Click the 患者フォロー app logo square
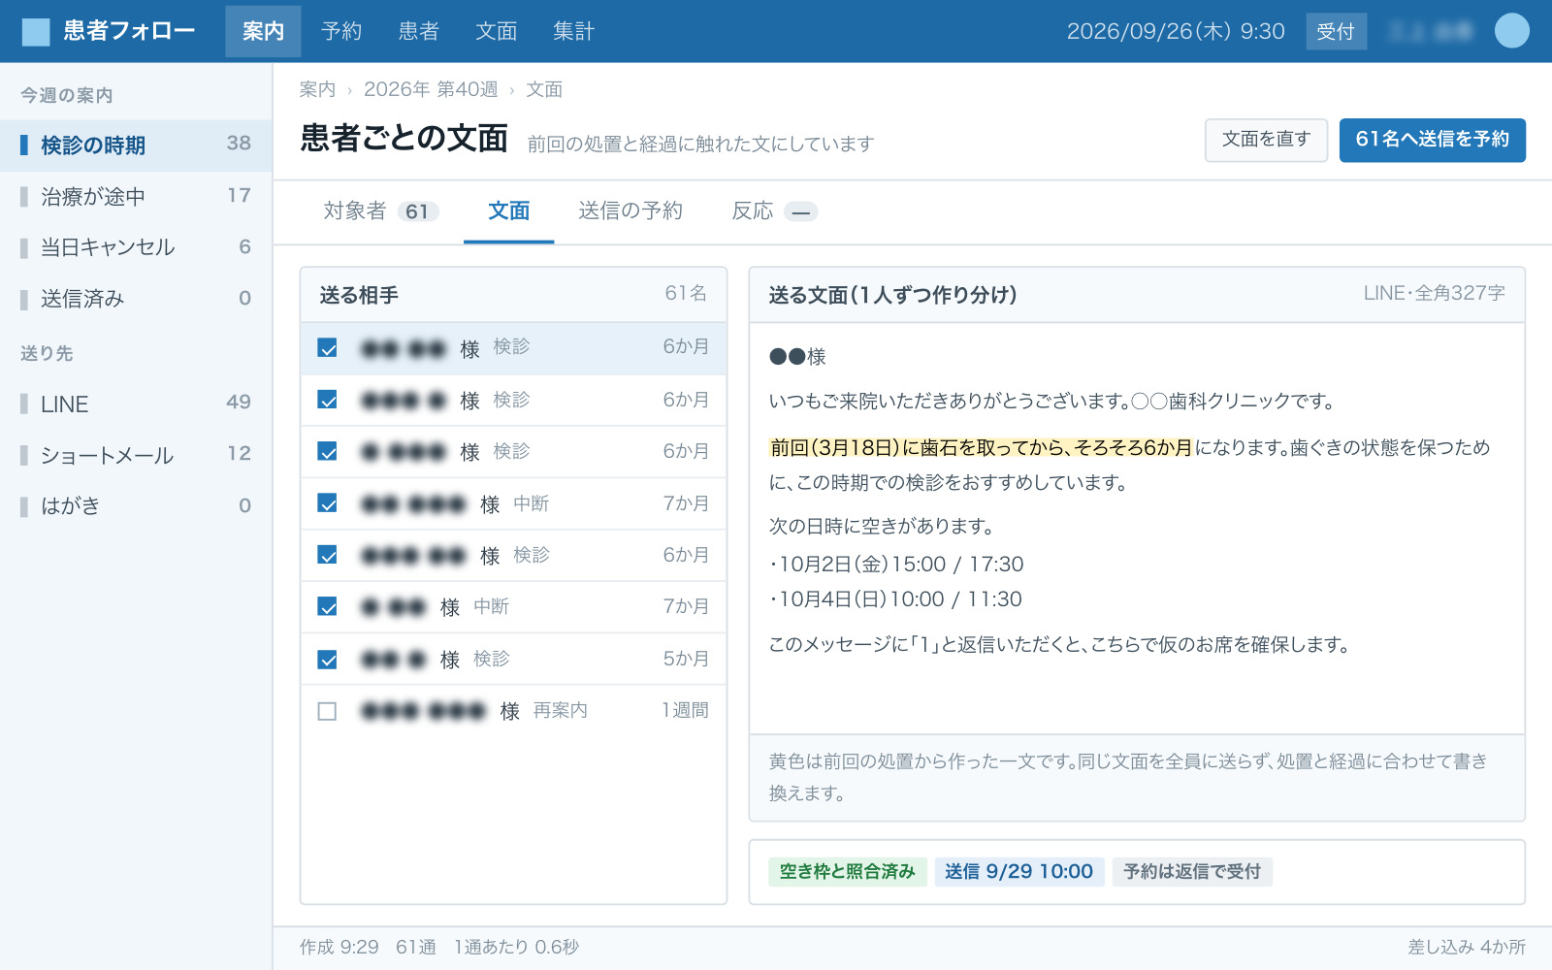 [x=36, y=32]
